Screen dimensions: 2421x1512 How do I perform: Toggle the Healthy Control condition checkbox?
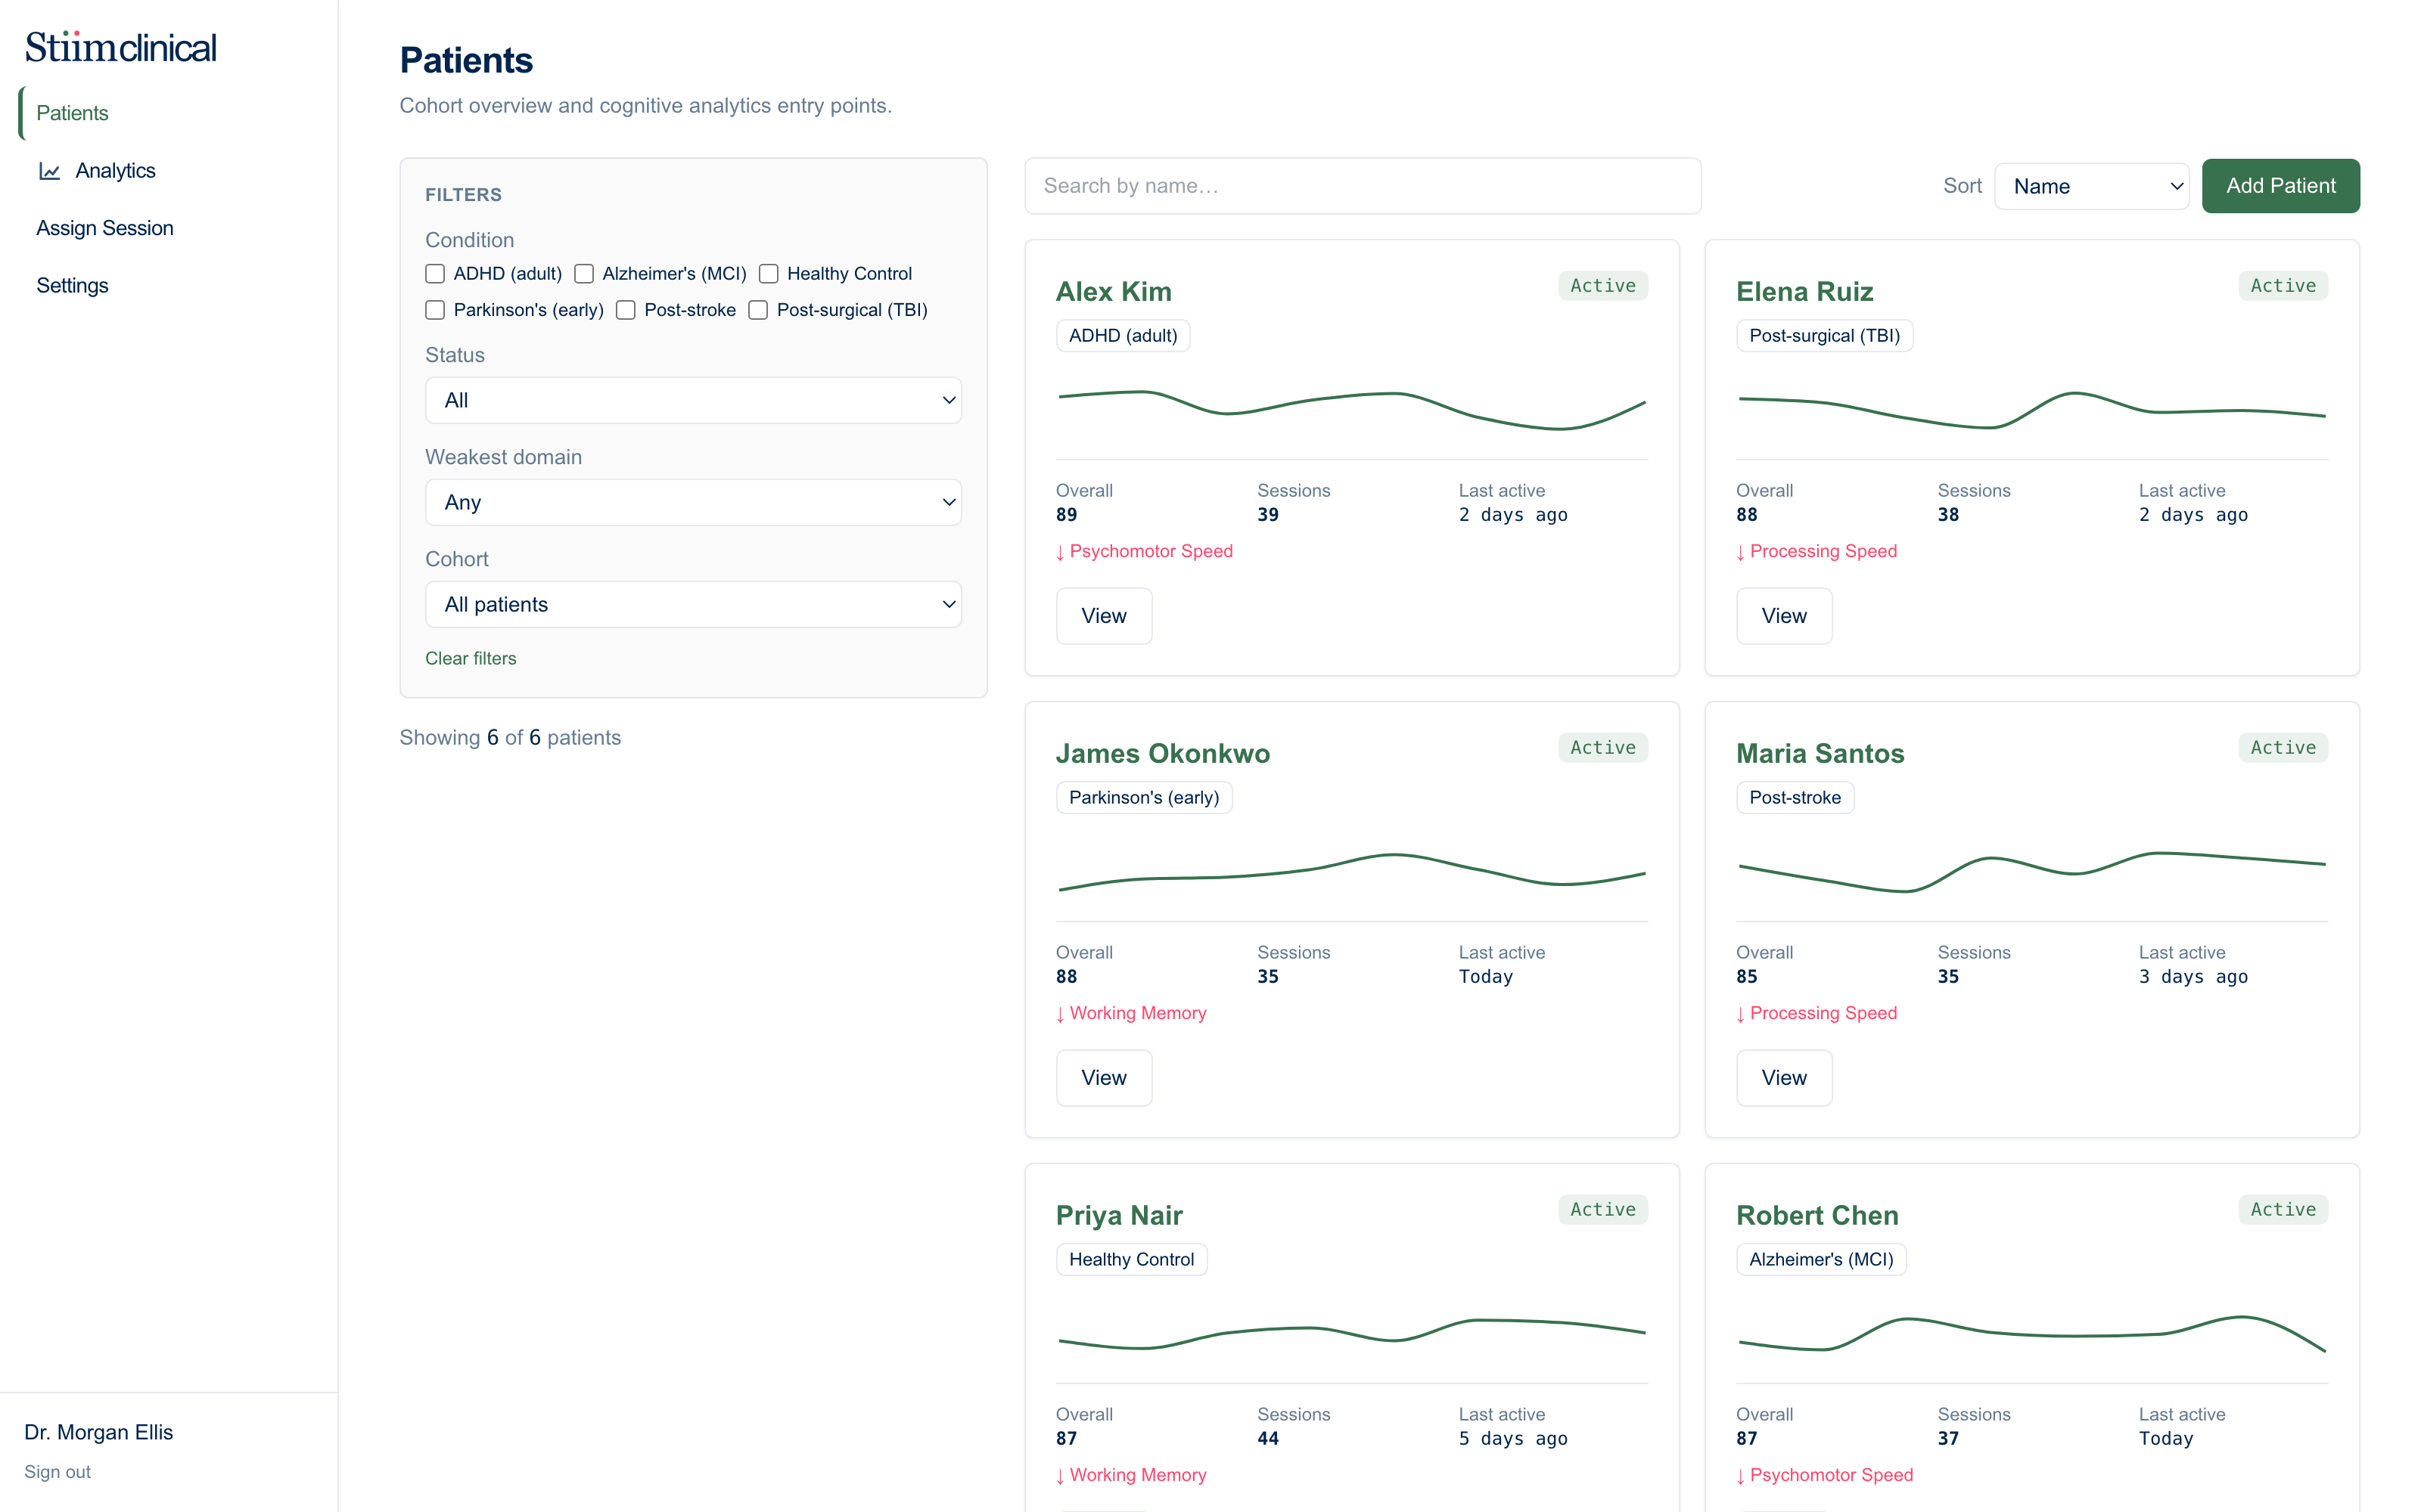click(769, 274)
